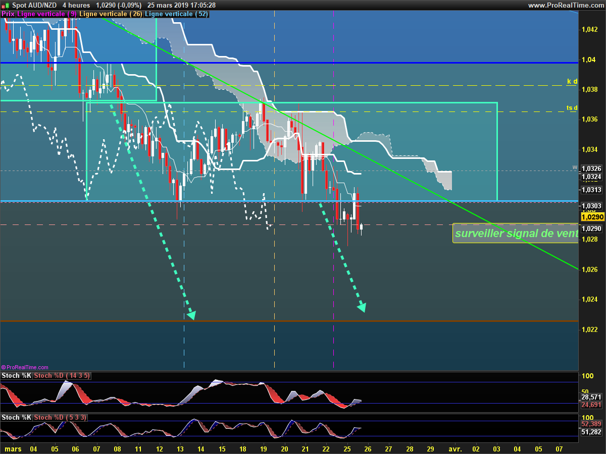Click the 1,0303 price axis label
606x454 pixels.
click(x=592, y=206)
